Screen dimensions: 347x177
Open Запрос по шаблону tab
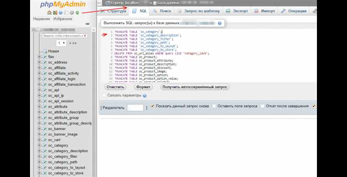pyautogui.click(x=199, y=11)
